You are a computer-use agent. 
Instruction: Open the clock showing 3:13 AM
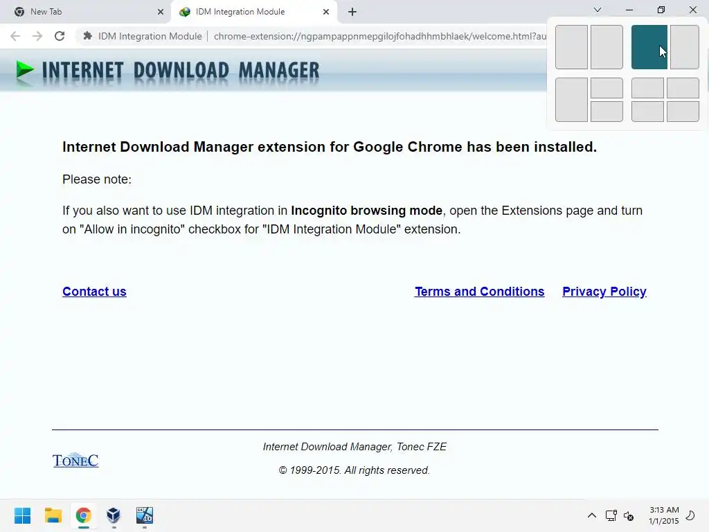[x=664, y=515]
